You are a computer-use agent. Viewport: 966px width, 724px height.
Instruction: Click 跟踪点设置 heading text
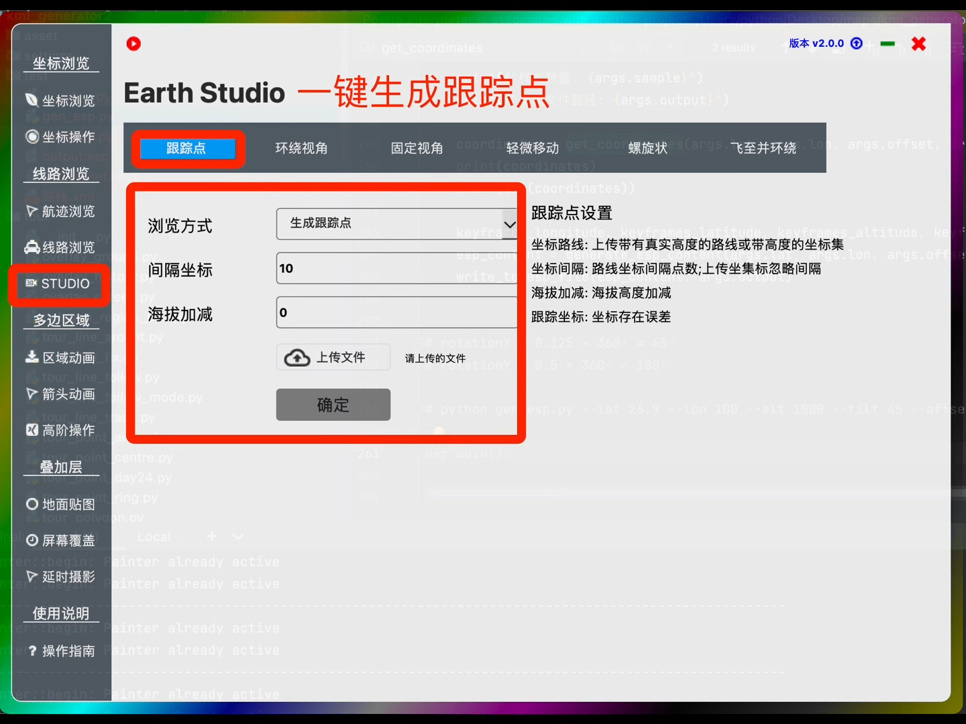coord(572,213)
